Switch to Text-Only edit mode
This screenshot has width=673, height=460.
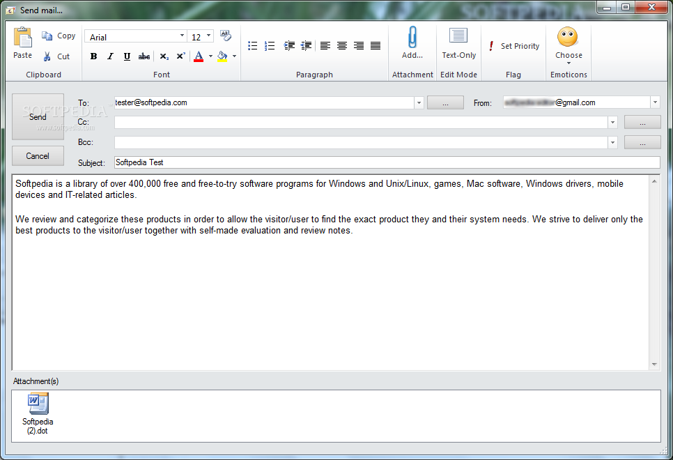(458, 43)
